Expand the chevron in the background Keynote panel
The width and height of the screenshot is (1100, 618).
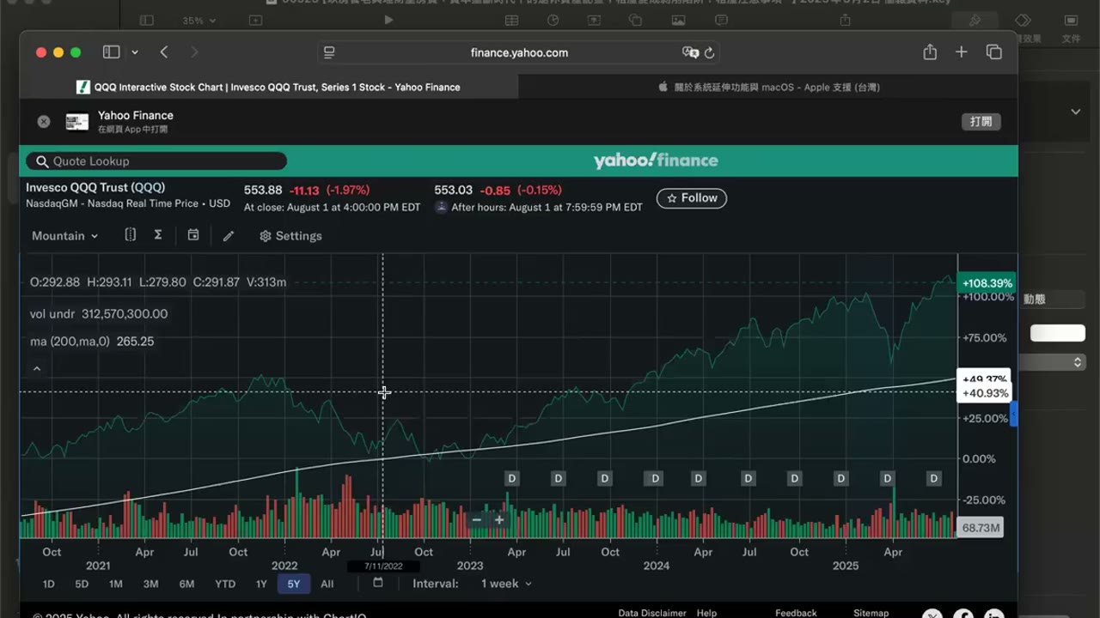click(1075, 112)
